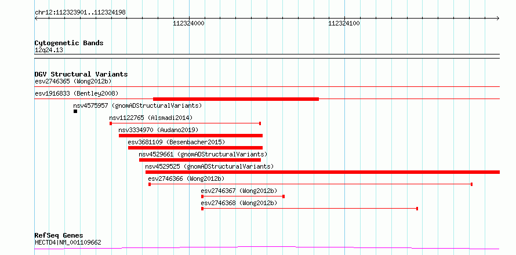Open nsv4529525 (gnomADStructuralVariants) label

tap(209, 166)
